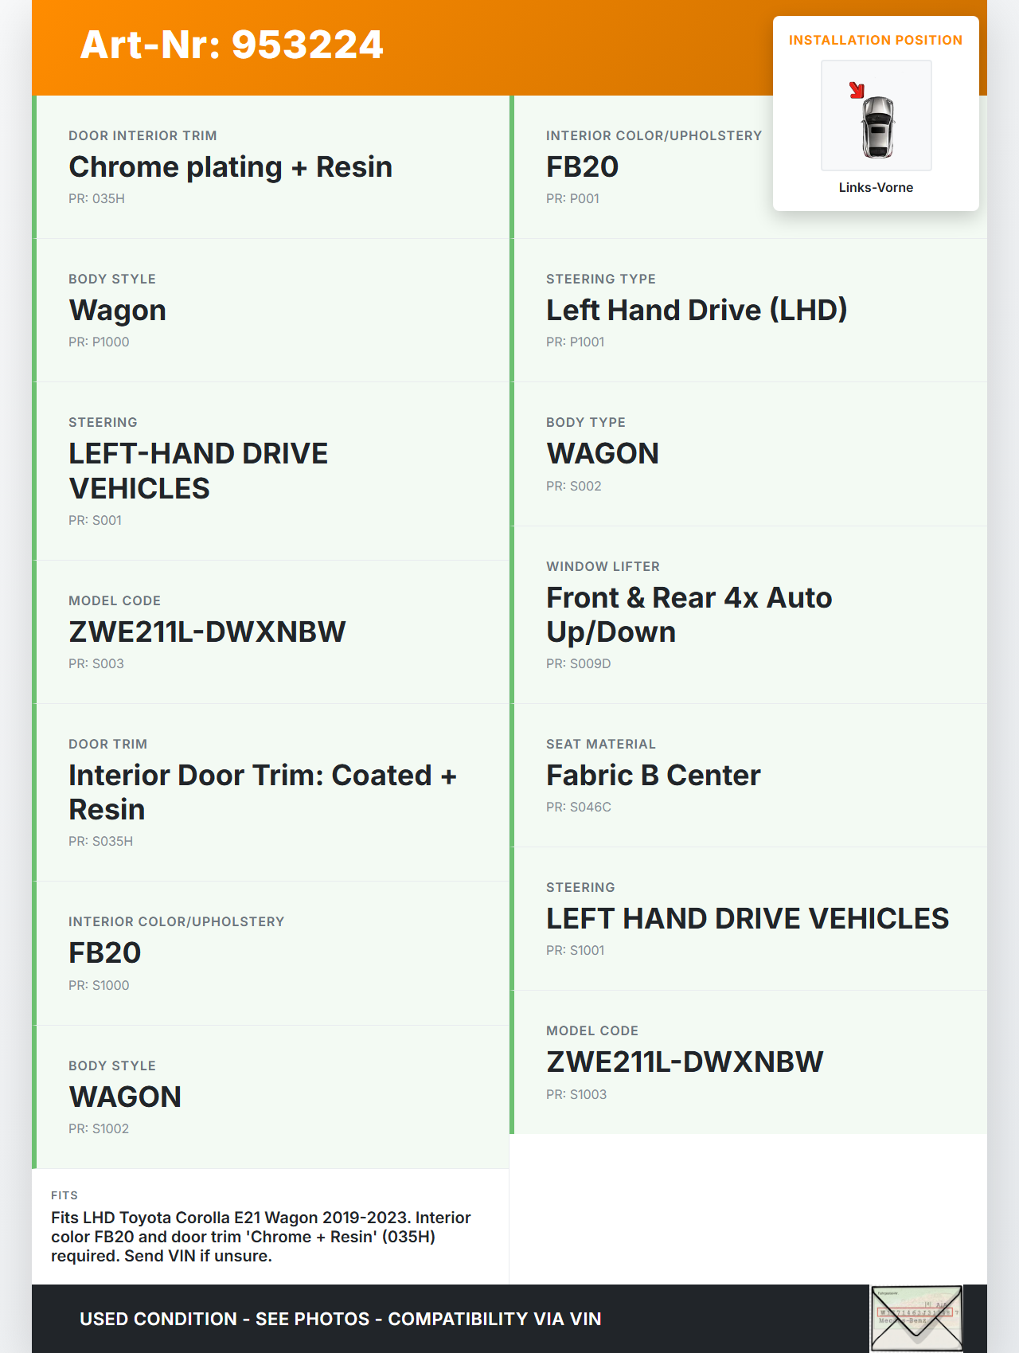Click the Interior Door Trim: Coated + Resin entry
The width and height of the screenshot is (1019, 1353).
(262, 792)
